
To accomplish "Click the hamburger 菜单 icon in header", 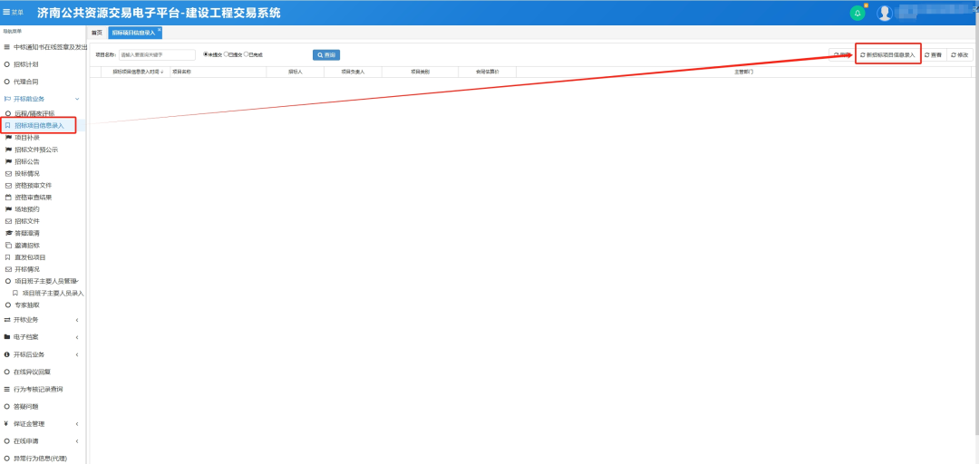I will pyautogui.click(x=7, y=13).
